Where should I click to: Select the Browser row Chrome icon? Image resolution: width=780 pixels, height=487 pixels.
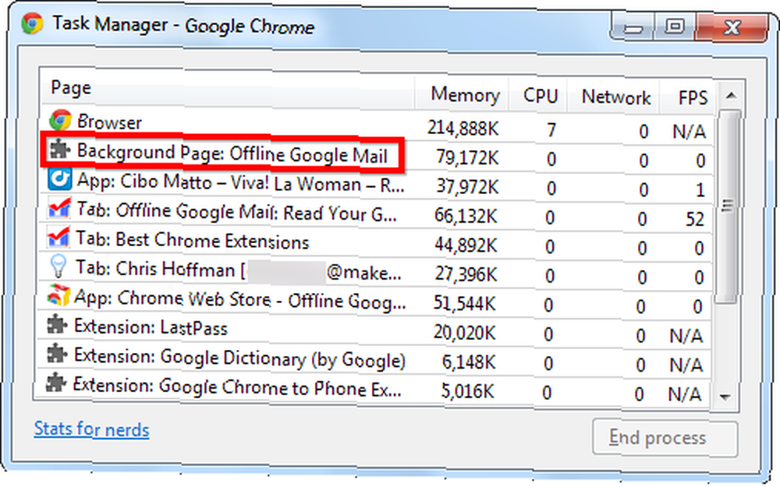[x=61, y=121]
